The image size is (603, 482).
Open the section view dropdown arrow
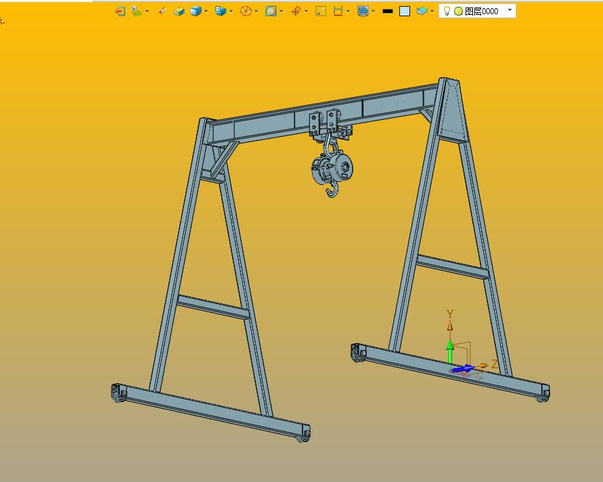point(281,11)
